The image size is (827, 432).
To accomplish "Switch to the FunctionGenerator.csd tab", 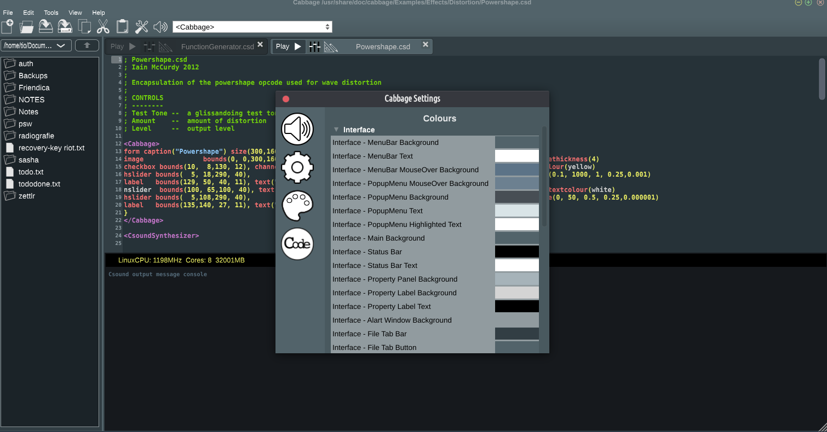I will [217, 46].
